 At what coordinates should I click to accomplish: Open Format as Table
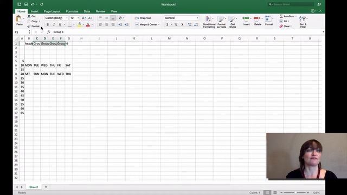tap(221, 22)
